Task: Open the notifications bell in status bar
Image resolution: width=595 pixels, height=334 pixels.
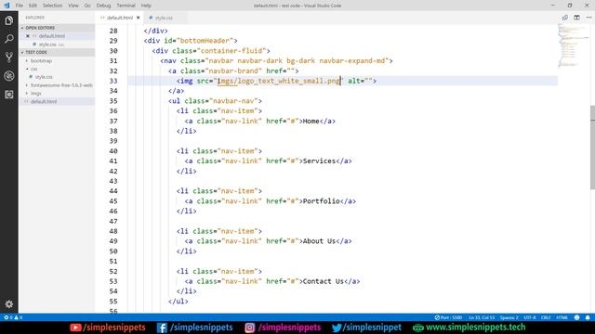Action: [588, 317]
